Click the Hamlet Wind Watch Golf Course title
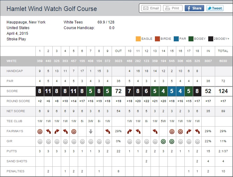This screenshot has height=177, width=233. tap(52, 8)
